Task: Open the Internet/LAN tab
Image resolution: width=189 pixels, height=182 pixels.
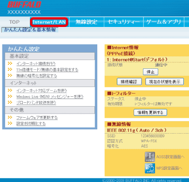Action: tap(49, 22)
